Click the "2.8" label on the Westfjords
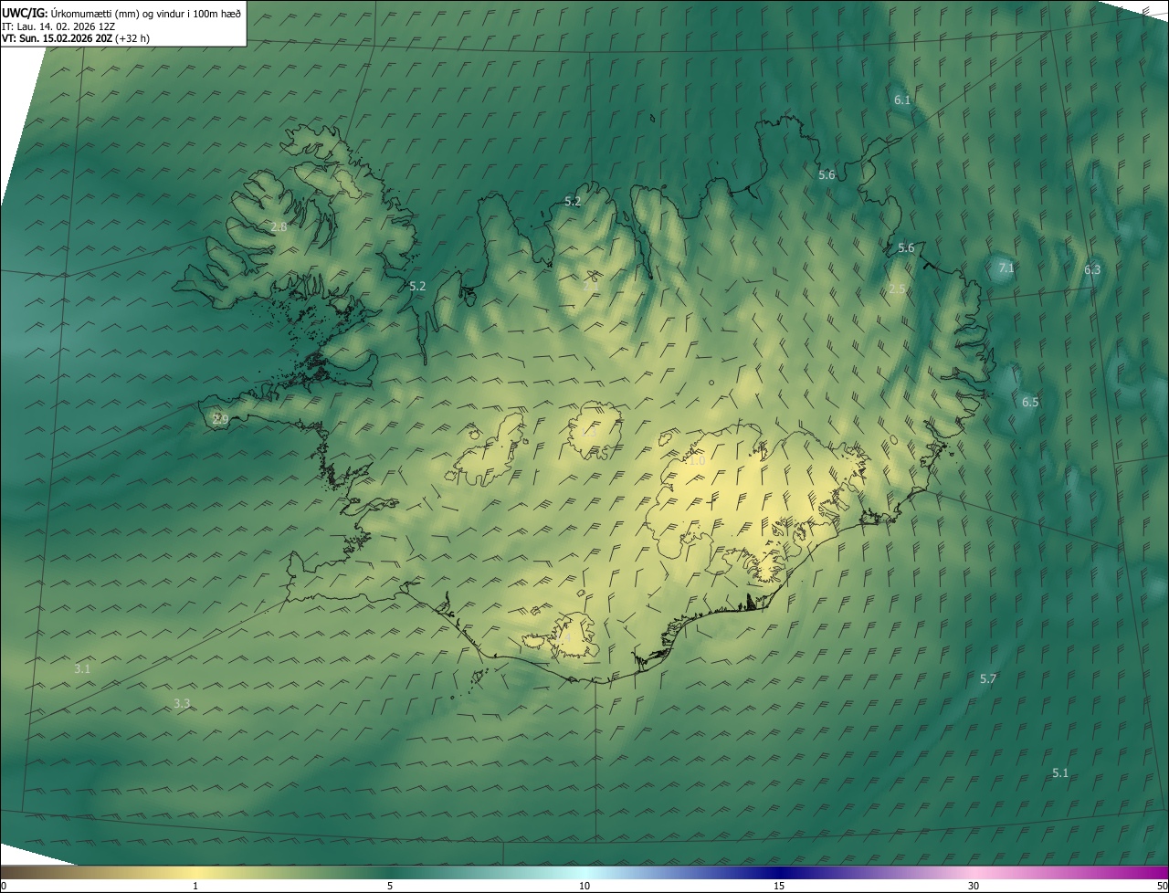Viewport: 1169px width, 893px height. click(x=279, y=226)
